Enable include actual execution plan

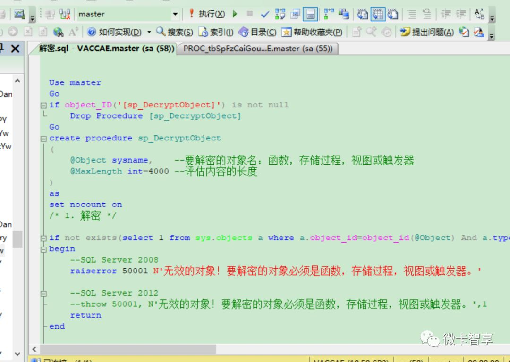pyautogui.click(x=326, y=14)
